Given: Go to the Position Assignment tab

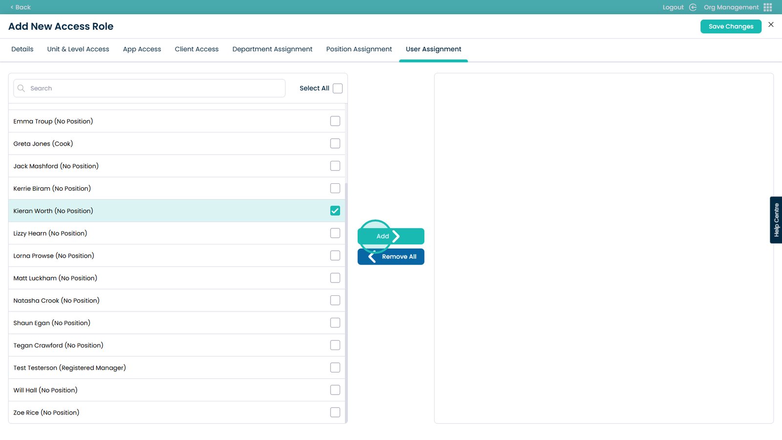Looking at the screenshot, I should [359, 49].
